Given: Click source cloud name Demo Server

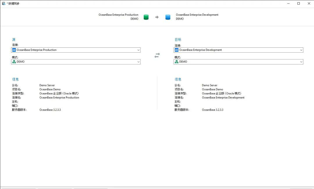Looking at the screenshot, I should 47,85.
